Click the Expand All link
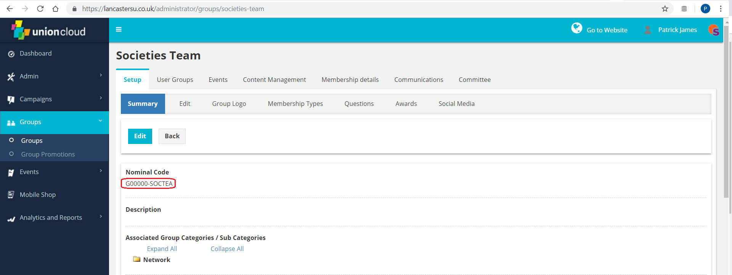The width and height of the screenshot is (732, 275). point(162,249)
